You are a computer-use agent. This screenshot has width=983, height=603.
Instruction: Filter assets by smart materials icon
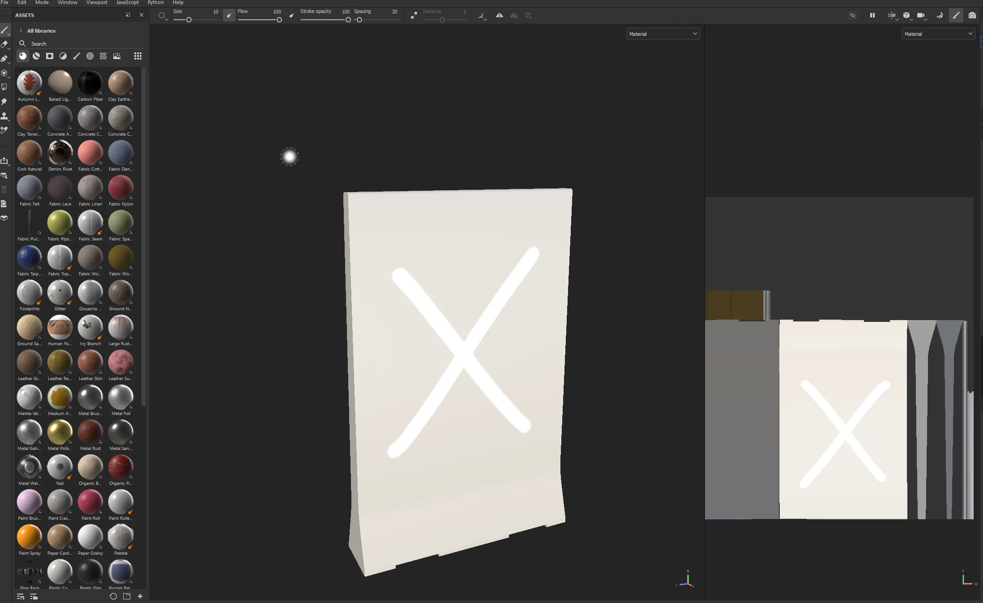[36, 56]
